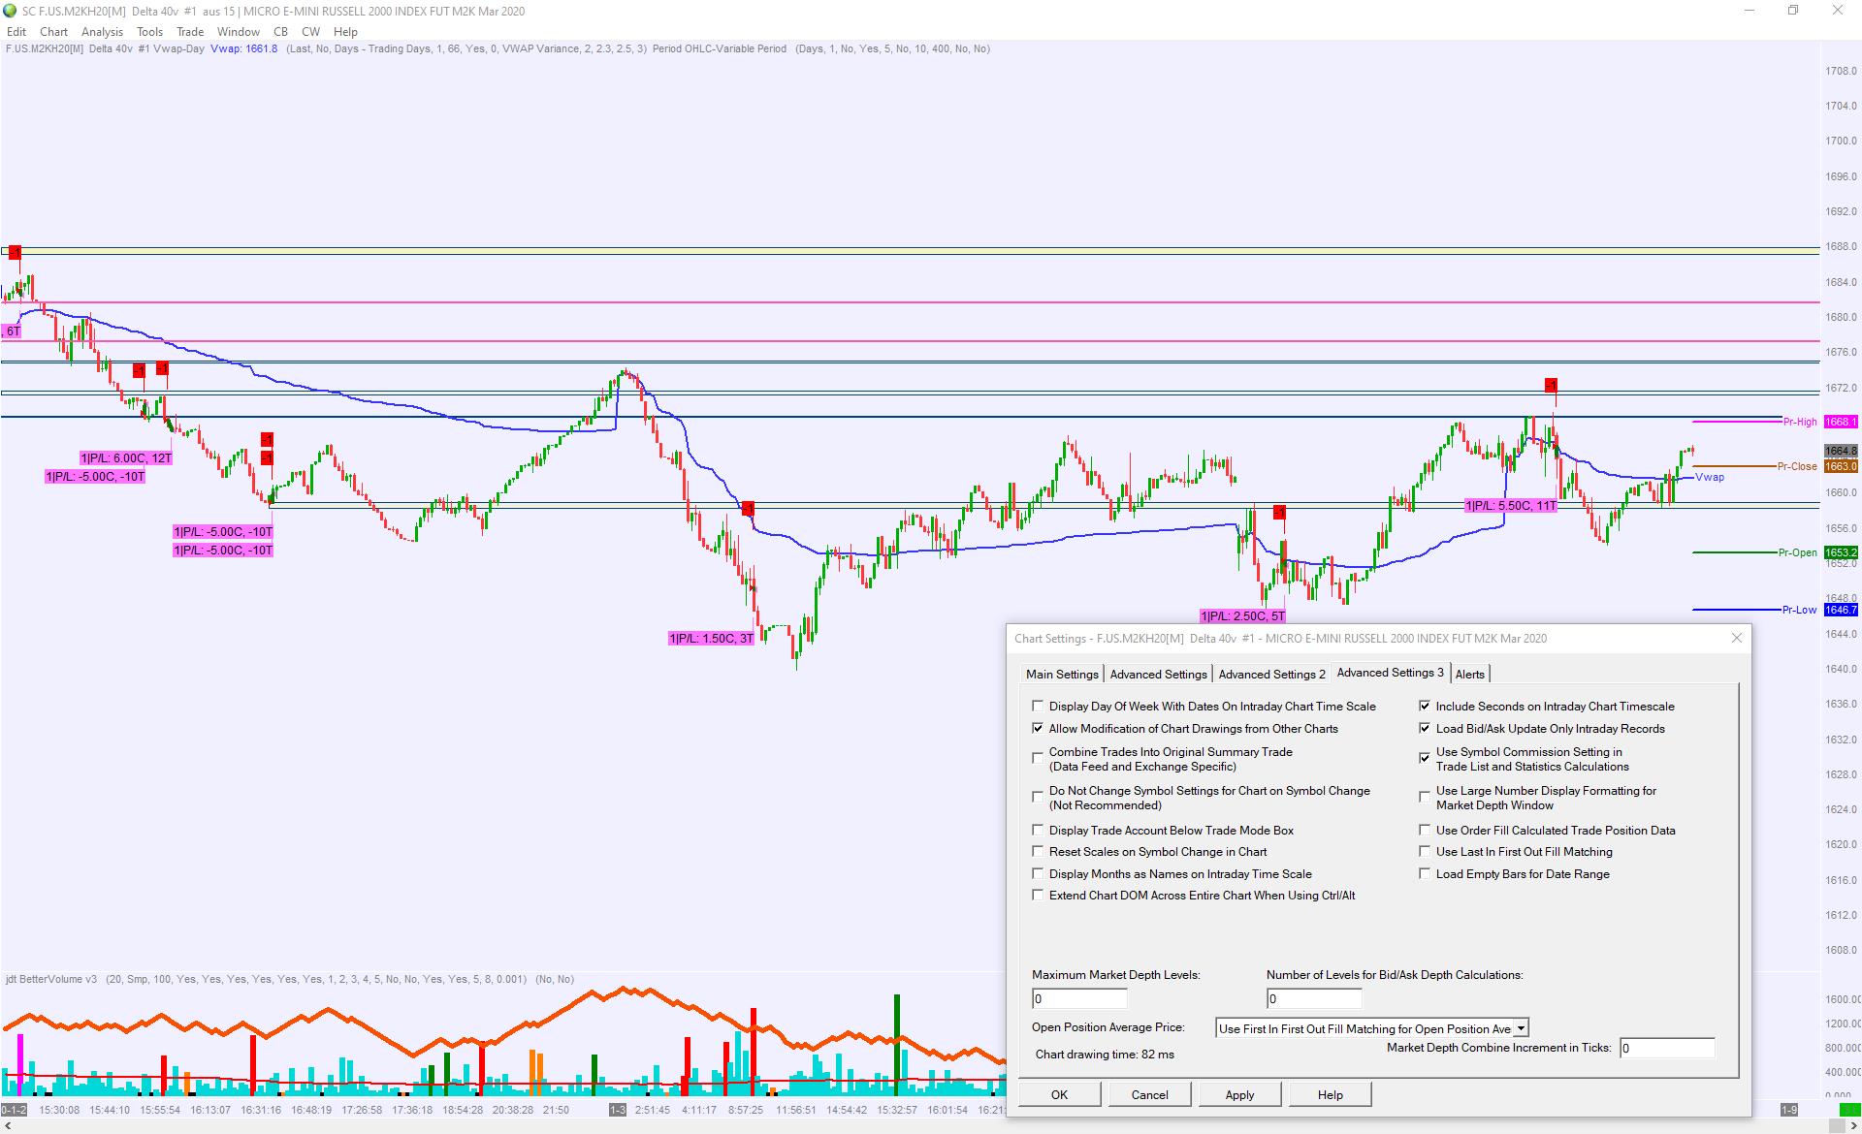This screenshot has height=1134, width=1862.
Task: Click the 1-9 date marker on time scale
Action: (1789, 1110)
